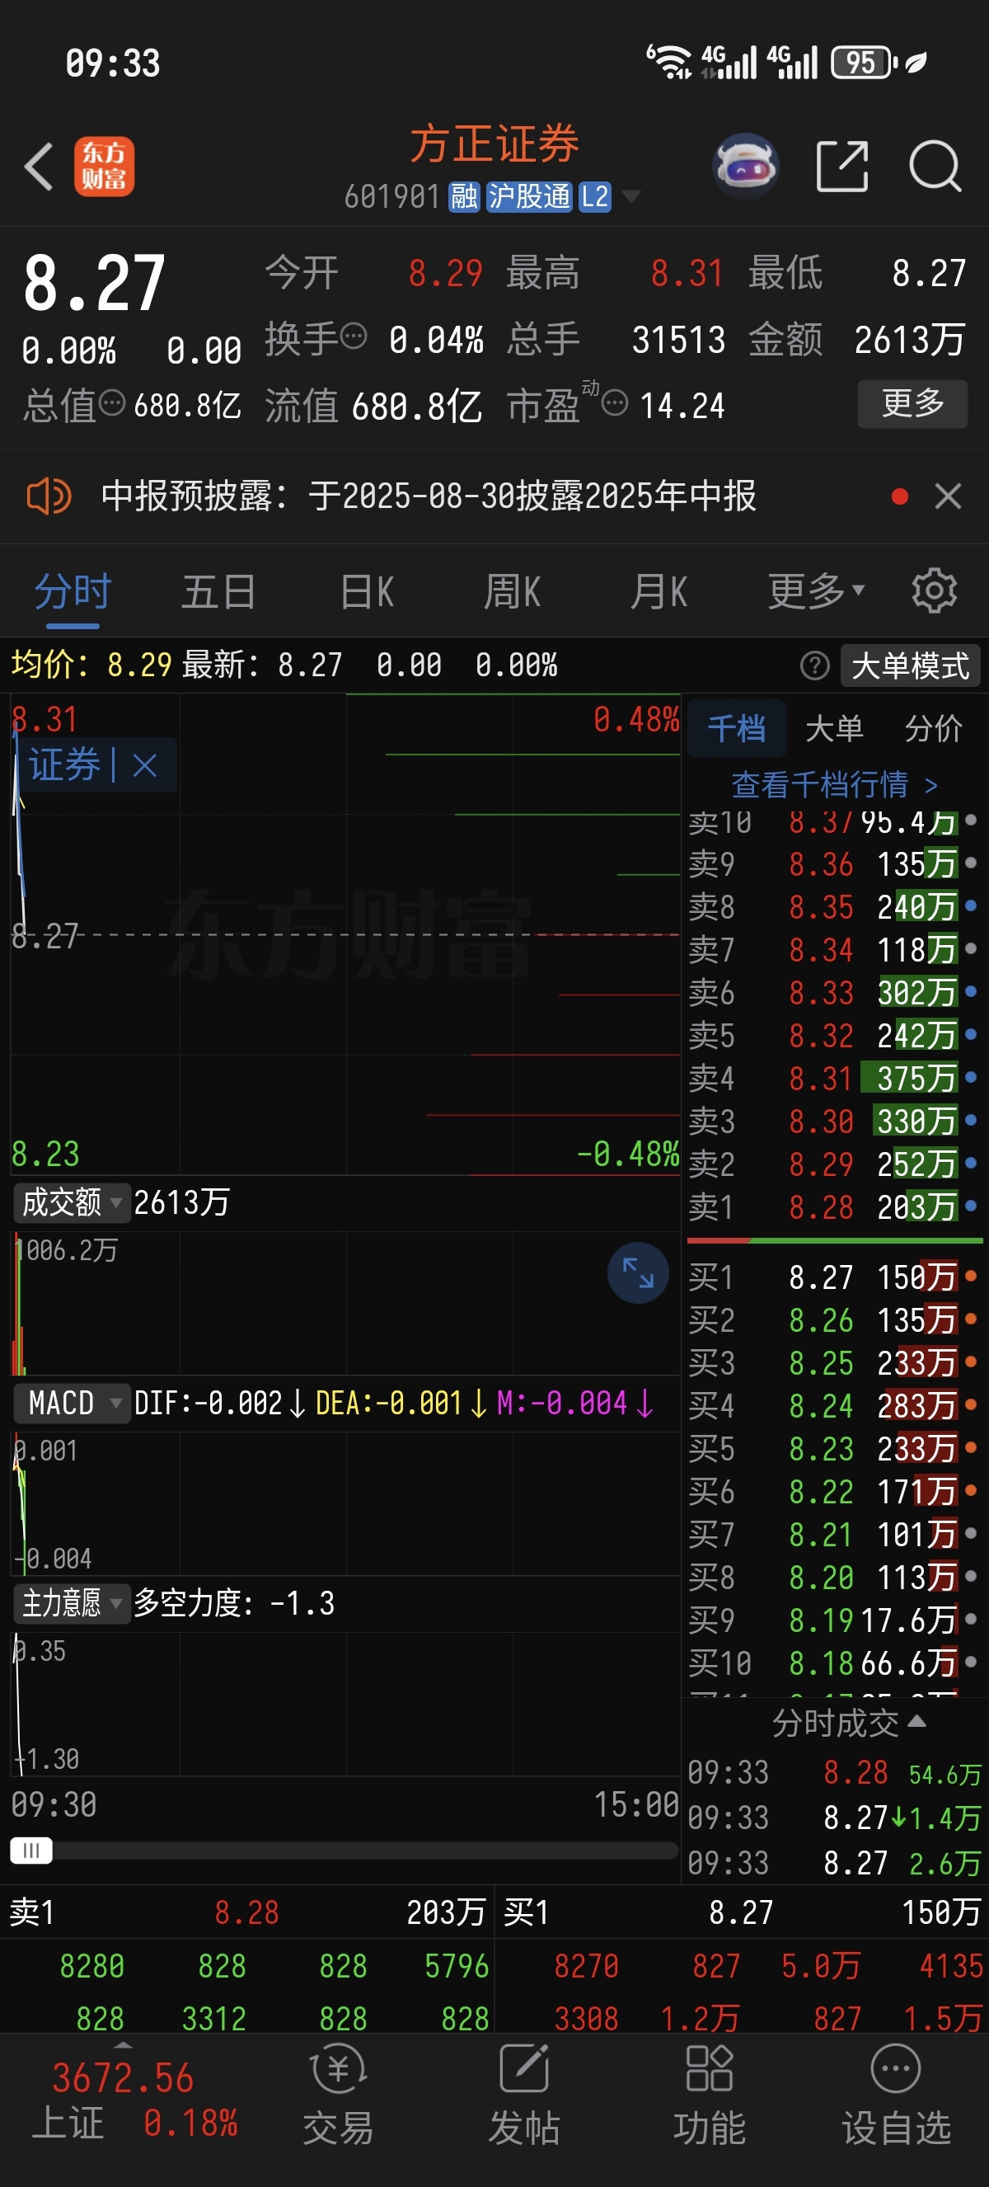Viewport: 989px width, 2187px height.
Task: Open 更多 chart period dropdown
Action: 816,591
